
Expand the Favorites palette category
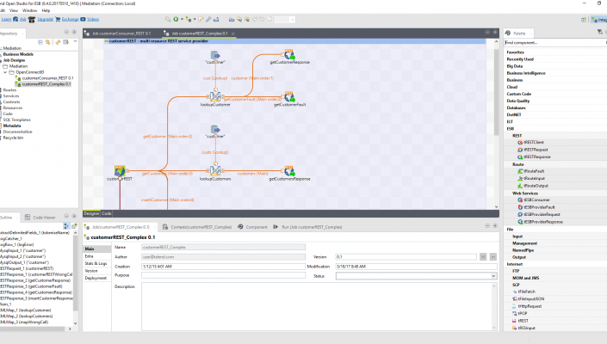click(516, 52)
